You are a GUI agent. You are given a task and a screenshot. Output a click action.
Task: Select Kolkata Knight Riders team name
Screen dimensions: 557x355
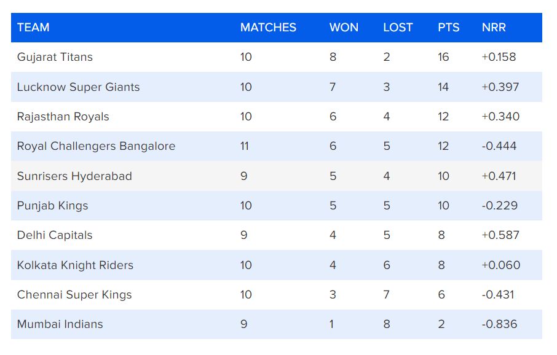click(75, 265)
